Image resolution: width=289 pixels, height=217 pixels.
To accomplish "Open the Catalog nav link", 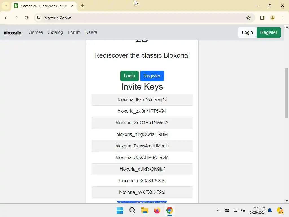I will pyautogui.click(x=55, y=32).
